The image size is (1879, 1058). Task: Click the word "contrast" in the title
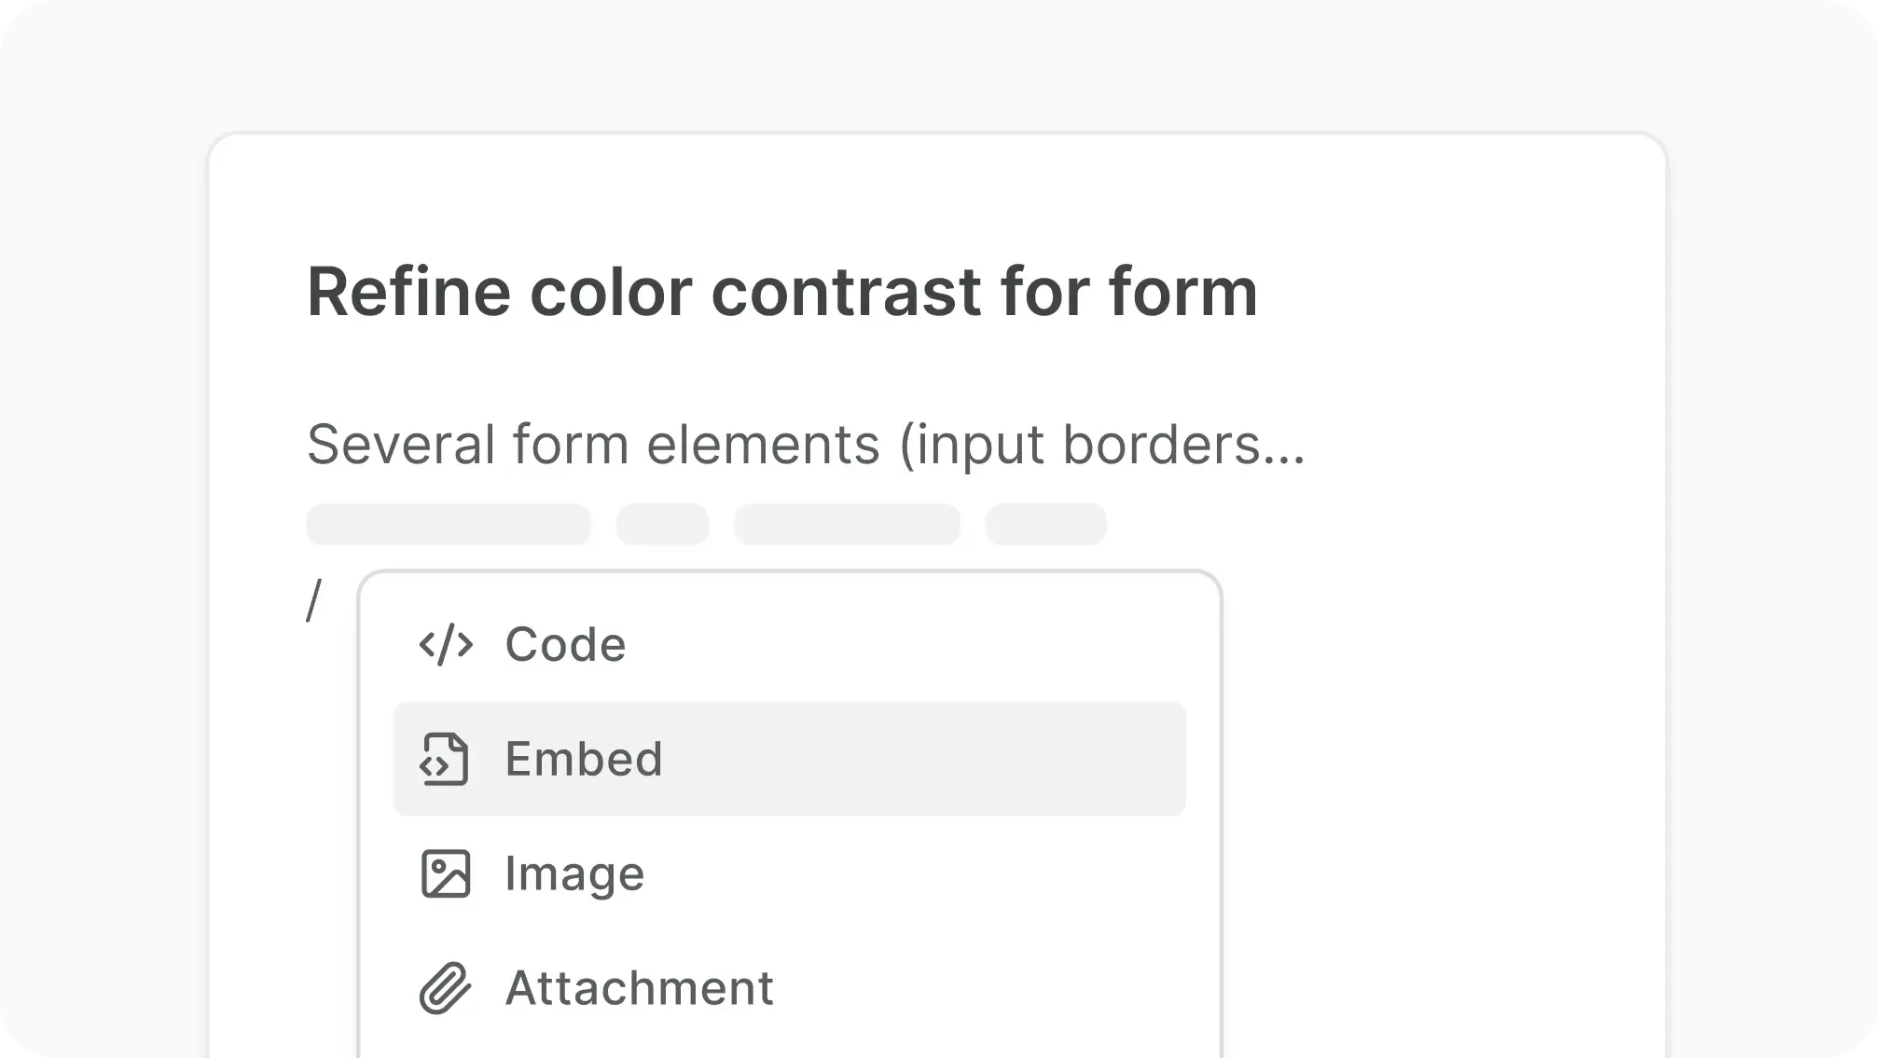click(x=846, y=292)
